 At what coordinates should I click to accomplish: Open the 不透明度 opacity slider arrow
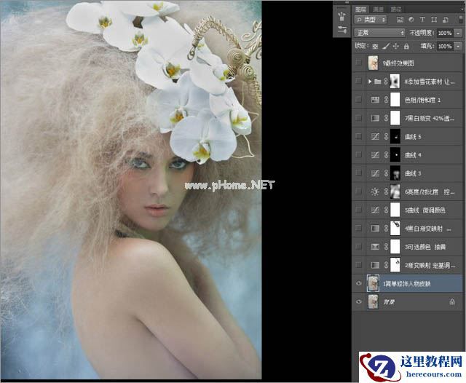tap(459, 33)
